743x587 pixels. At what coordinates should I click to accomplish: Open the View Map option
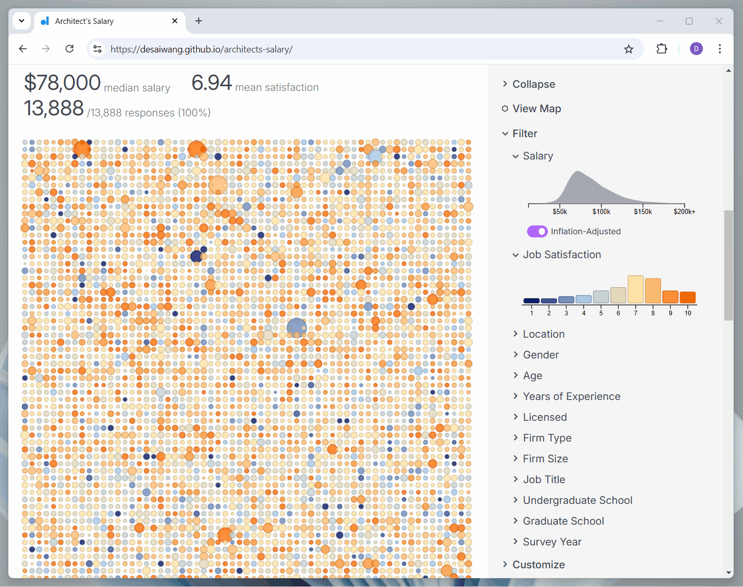[531, 109]
